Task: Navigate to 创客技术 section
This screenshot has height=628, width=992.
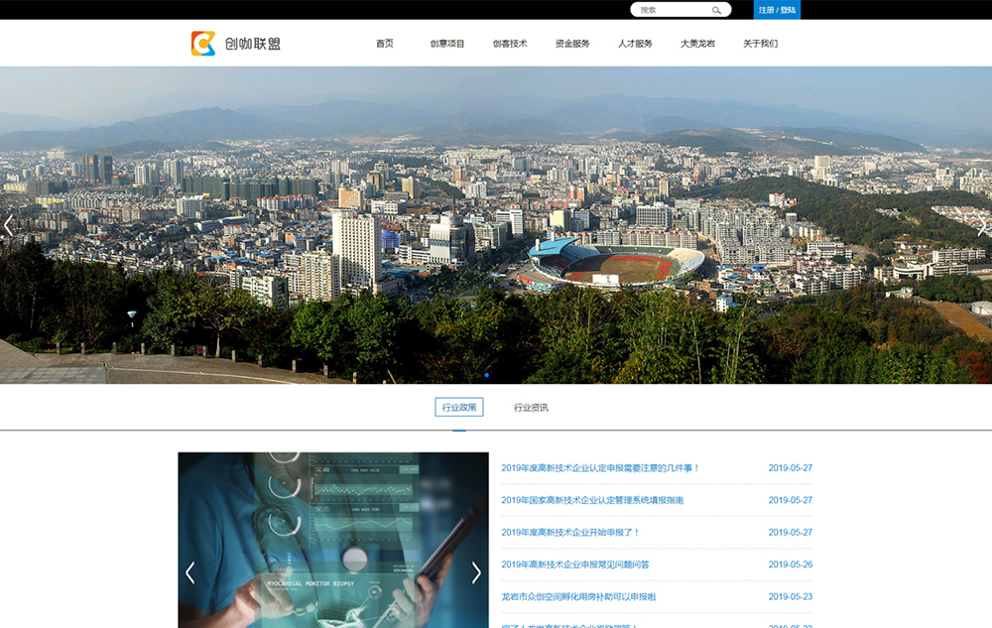Action: (x=510, y=44)
